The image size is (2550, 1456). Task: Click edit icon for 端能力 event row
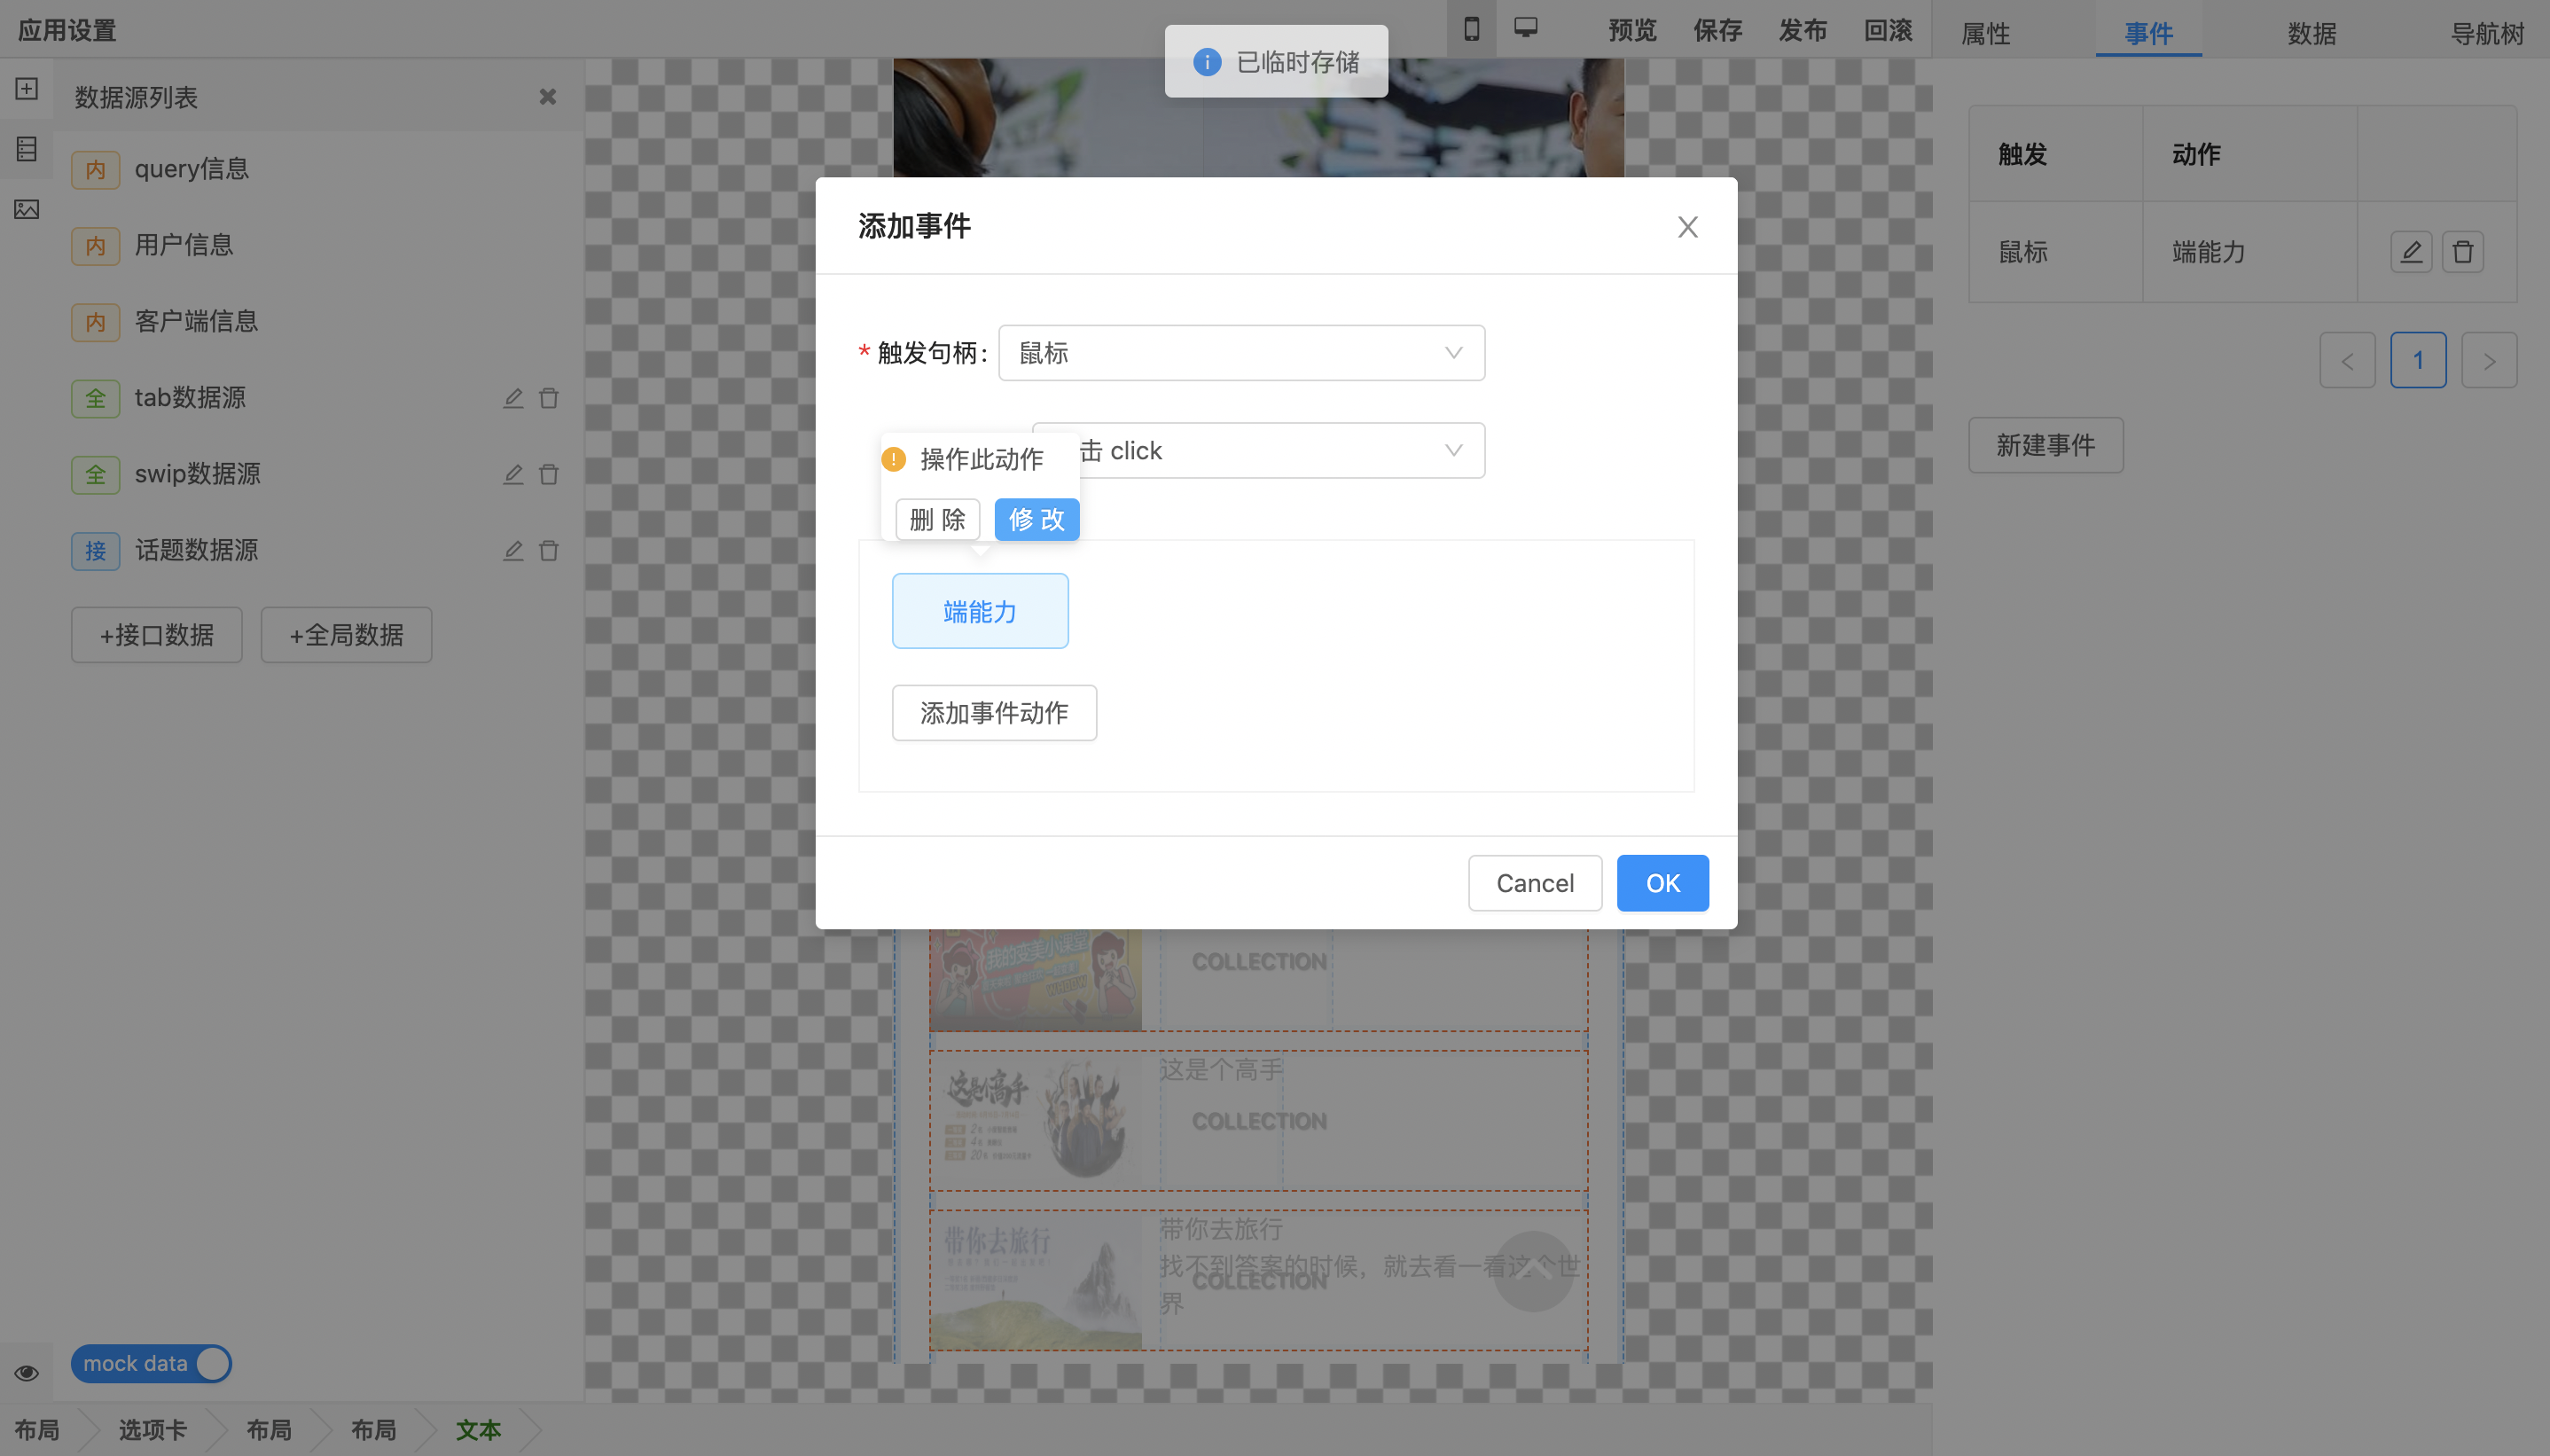2411,252
